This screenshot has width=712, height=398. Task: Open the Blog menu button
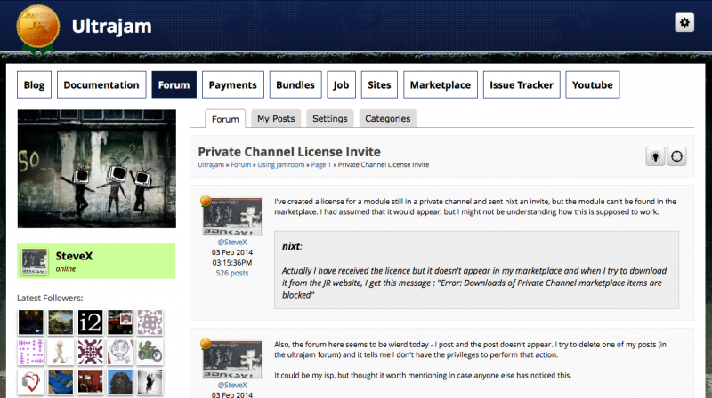[x=34, y=84]
